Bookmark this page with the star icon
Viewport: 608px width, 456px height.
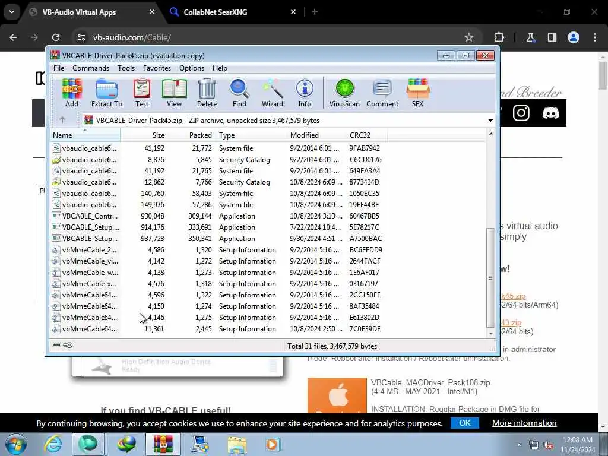tap(469, 37)
